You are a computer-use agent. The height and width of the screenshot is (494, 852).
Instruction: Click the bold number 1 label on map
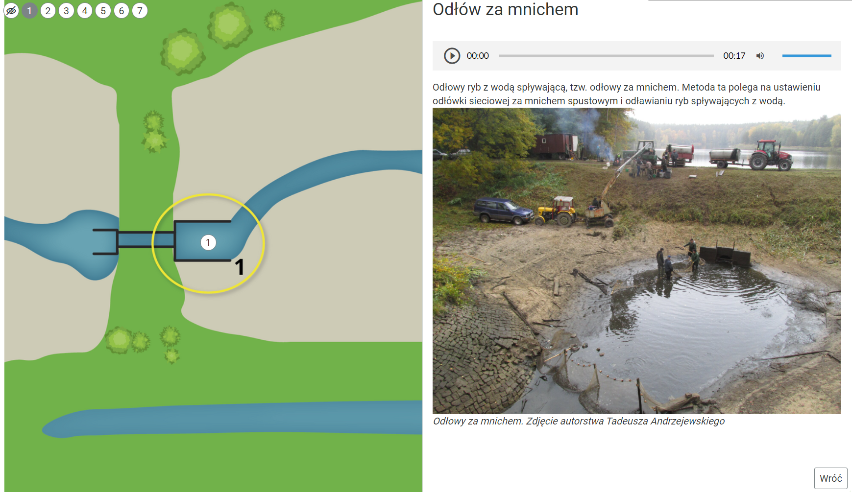tap(239, 267)
